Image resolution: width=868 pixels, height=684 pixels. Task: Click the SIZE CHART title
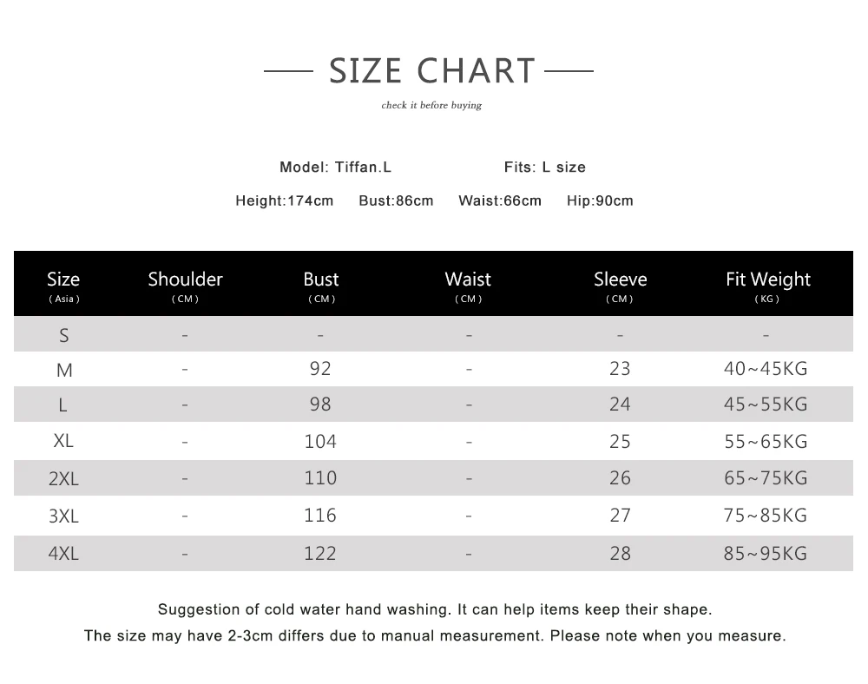[431, 71]
